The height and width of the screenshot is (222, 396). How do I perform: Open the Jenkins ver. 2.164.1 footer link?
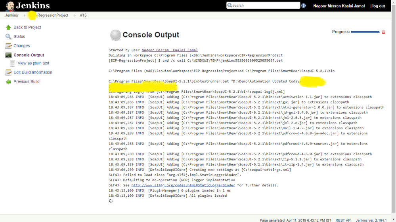coord(371,220)
